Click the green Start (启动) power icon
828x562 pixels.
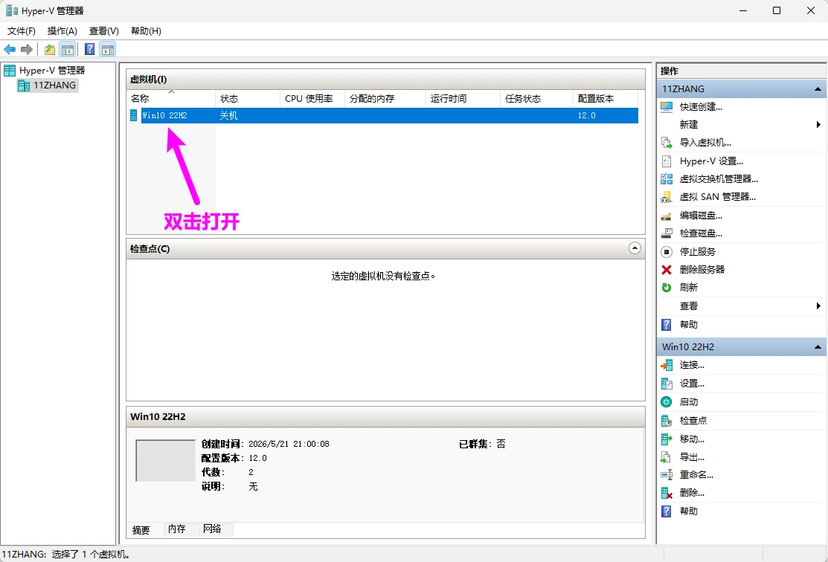(x=667, y=402)
